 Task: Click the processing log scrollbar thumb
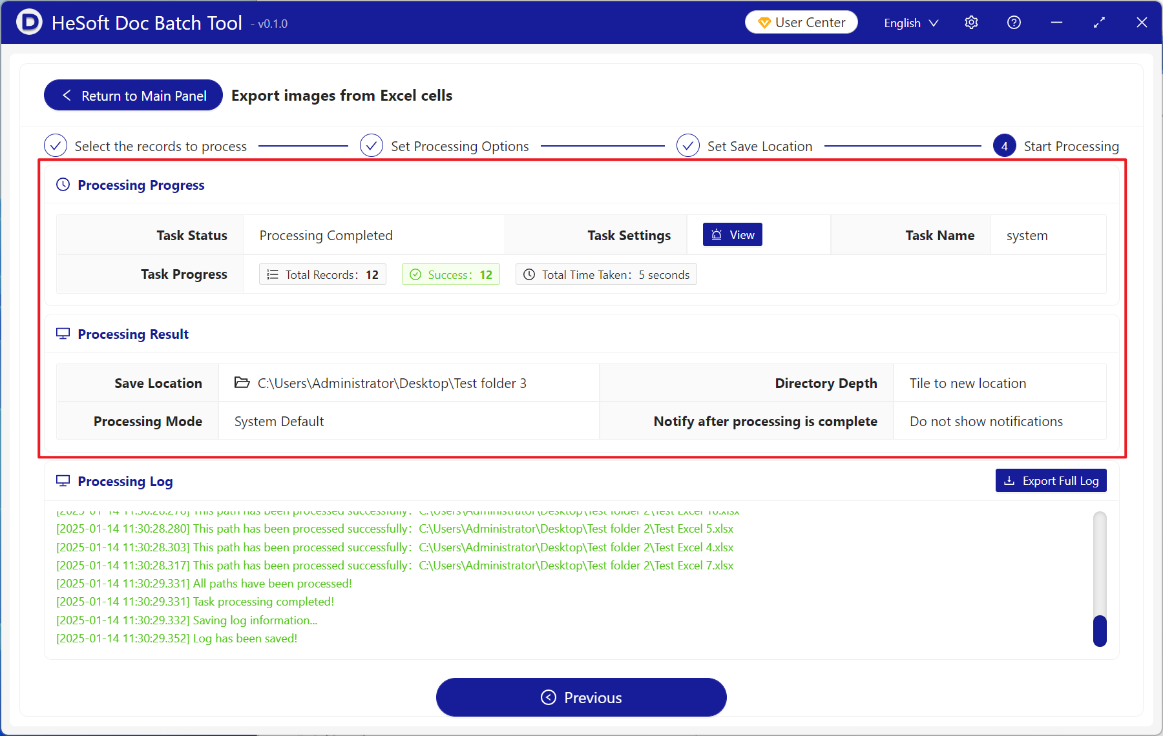pyautogui.click(x=1100, y=631)
